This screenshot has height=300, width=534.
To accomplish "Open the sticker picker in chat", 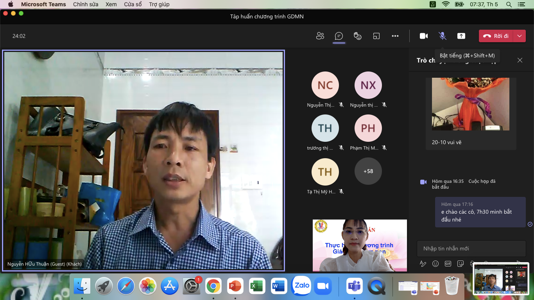I will coord(461,264).
